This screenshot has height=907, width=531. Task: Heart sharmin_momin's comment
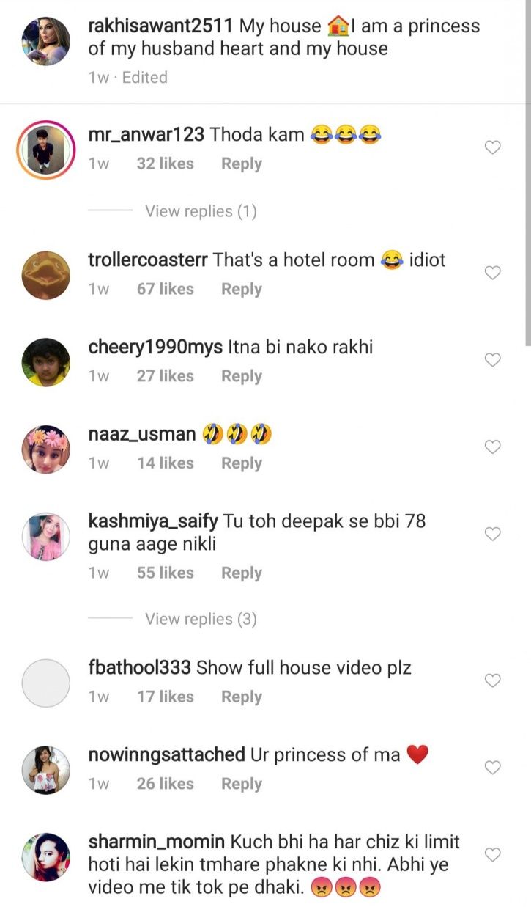[x=493, y=854]
